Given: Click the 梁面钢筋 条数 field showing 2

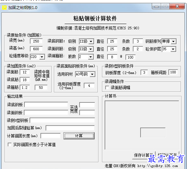Looking at the screenshot, I should click(138, 49).
